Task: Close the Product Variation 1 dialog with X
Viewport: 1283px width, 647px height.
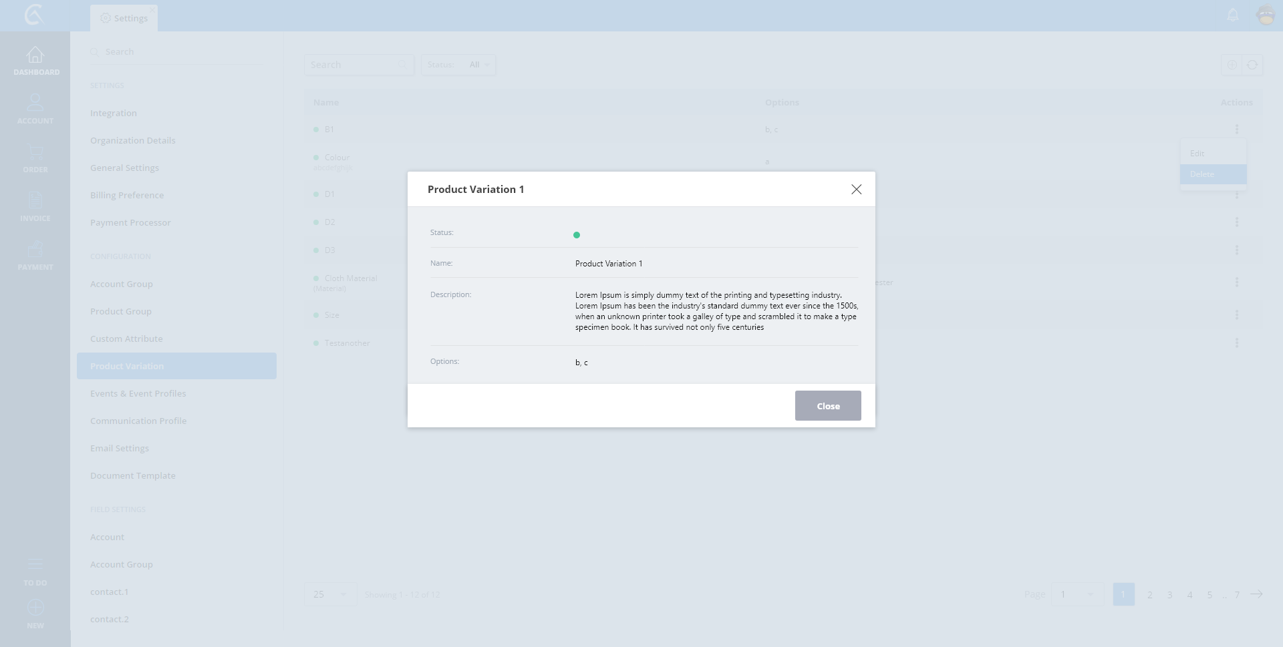Action: coord(856,190)
